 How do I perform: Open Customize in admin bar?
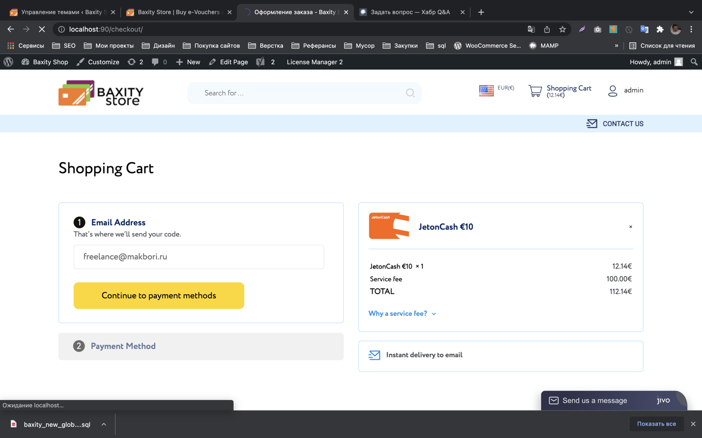98,62
